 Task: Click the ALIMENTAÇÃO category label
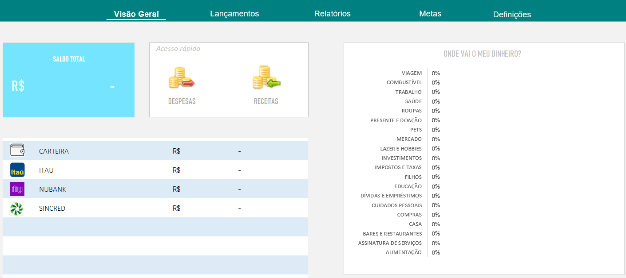(x=404, y=252)
